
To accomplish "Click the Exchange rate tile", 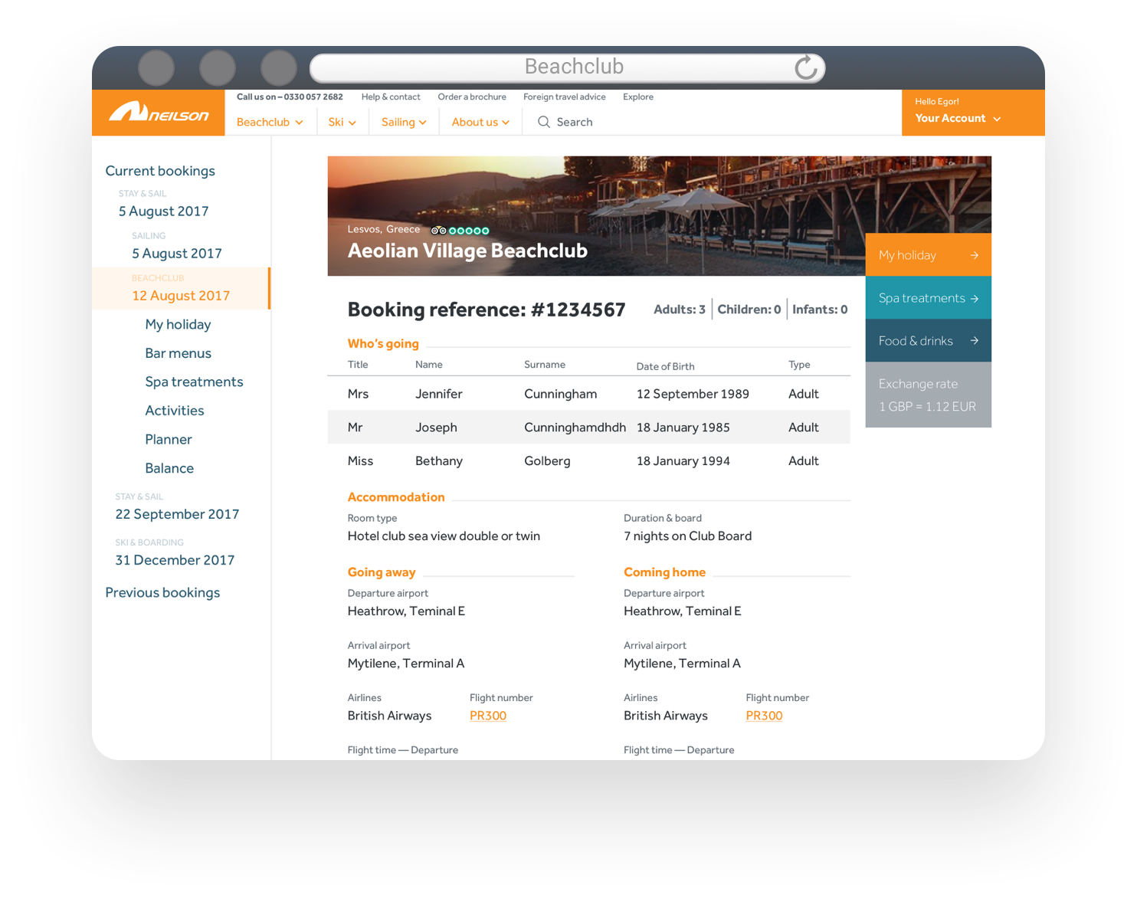I will (929, 395).
